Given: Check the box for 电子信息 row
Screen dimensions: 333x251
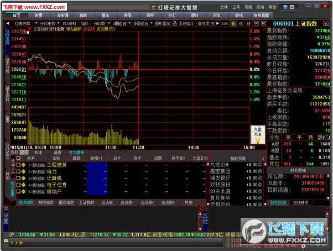Looking at the screenshot, I should (18, 185).
